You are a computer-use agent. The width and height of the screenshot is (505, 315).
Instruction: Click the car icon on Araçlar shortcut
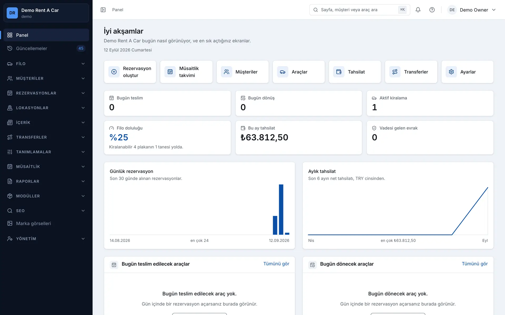282,72
